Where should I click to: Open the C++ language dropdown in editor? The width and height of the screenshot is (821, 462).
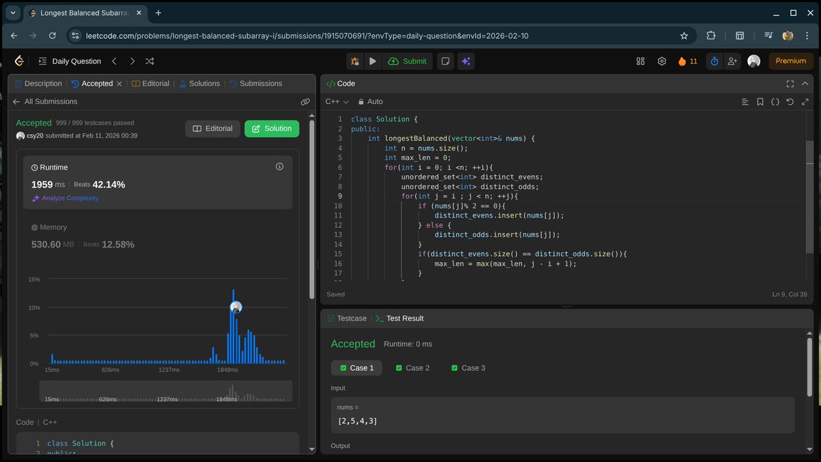point(337,101)
